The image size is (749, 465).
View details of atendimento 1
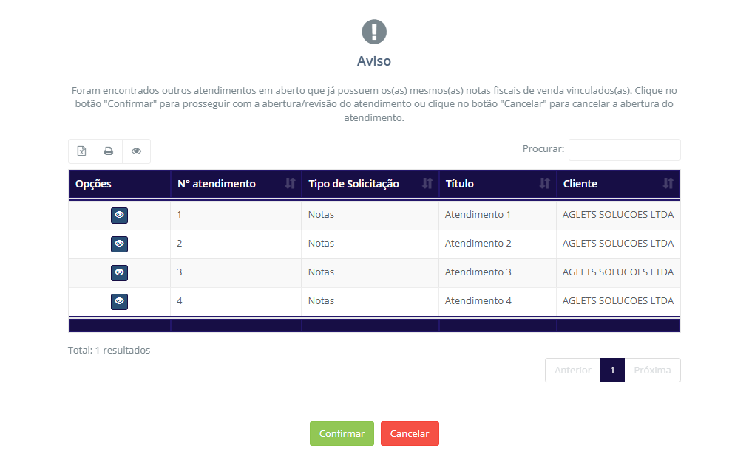point(119,215)
